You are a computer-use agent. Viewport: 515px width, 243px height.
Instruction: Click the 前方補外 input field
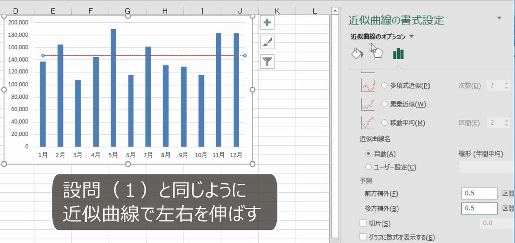tap(479, 193)
